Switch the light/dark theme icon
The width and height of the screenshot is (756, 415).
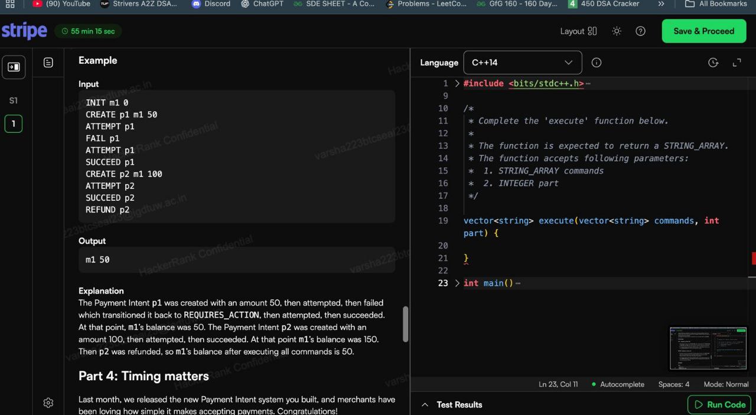tap(617, 31)
